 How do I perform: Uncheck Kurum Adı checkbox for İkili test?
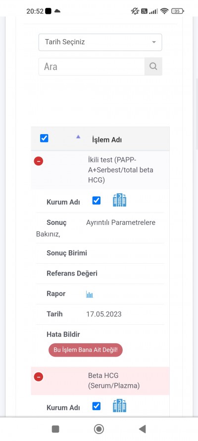coord(97,201)
